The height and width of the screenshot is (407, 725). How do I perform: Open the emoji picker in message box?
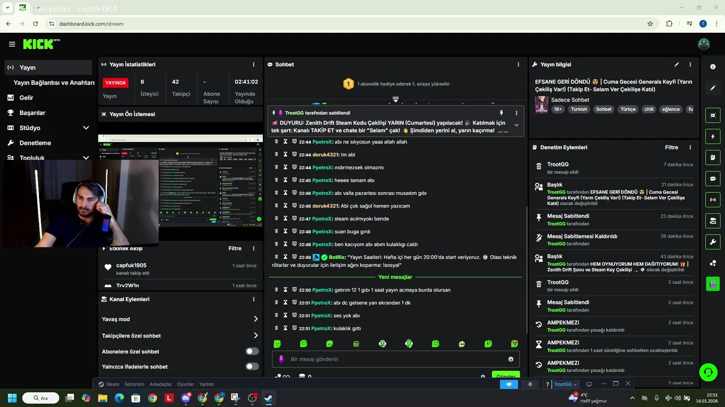511,359
